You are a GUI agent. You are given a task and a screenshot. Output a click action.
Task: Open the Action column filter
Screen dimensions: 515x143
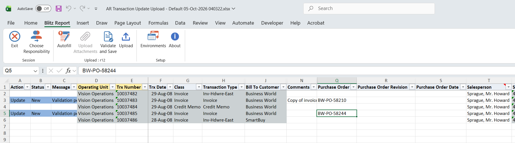click(x=27, y=87)
